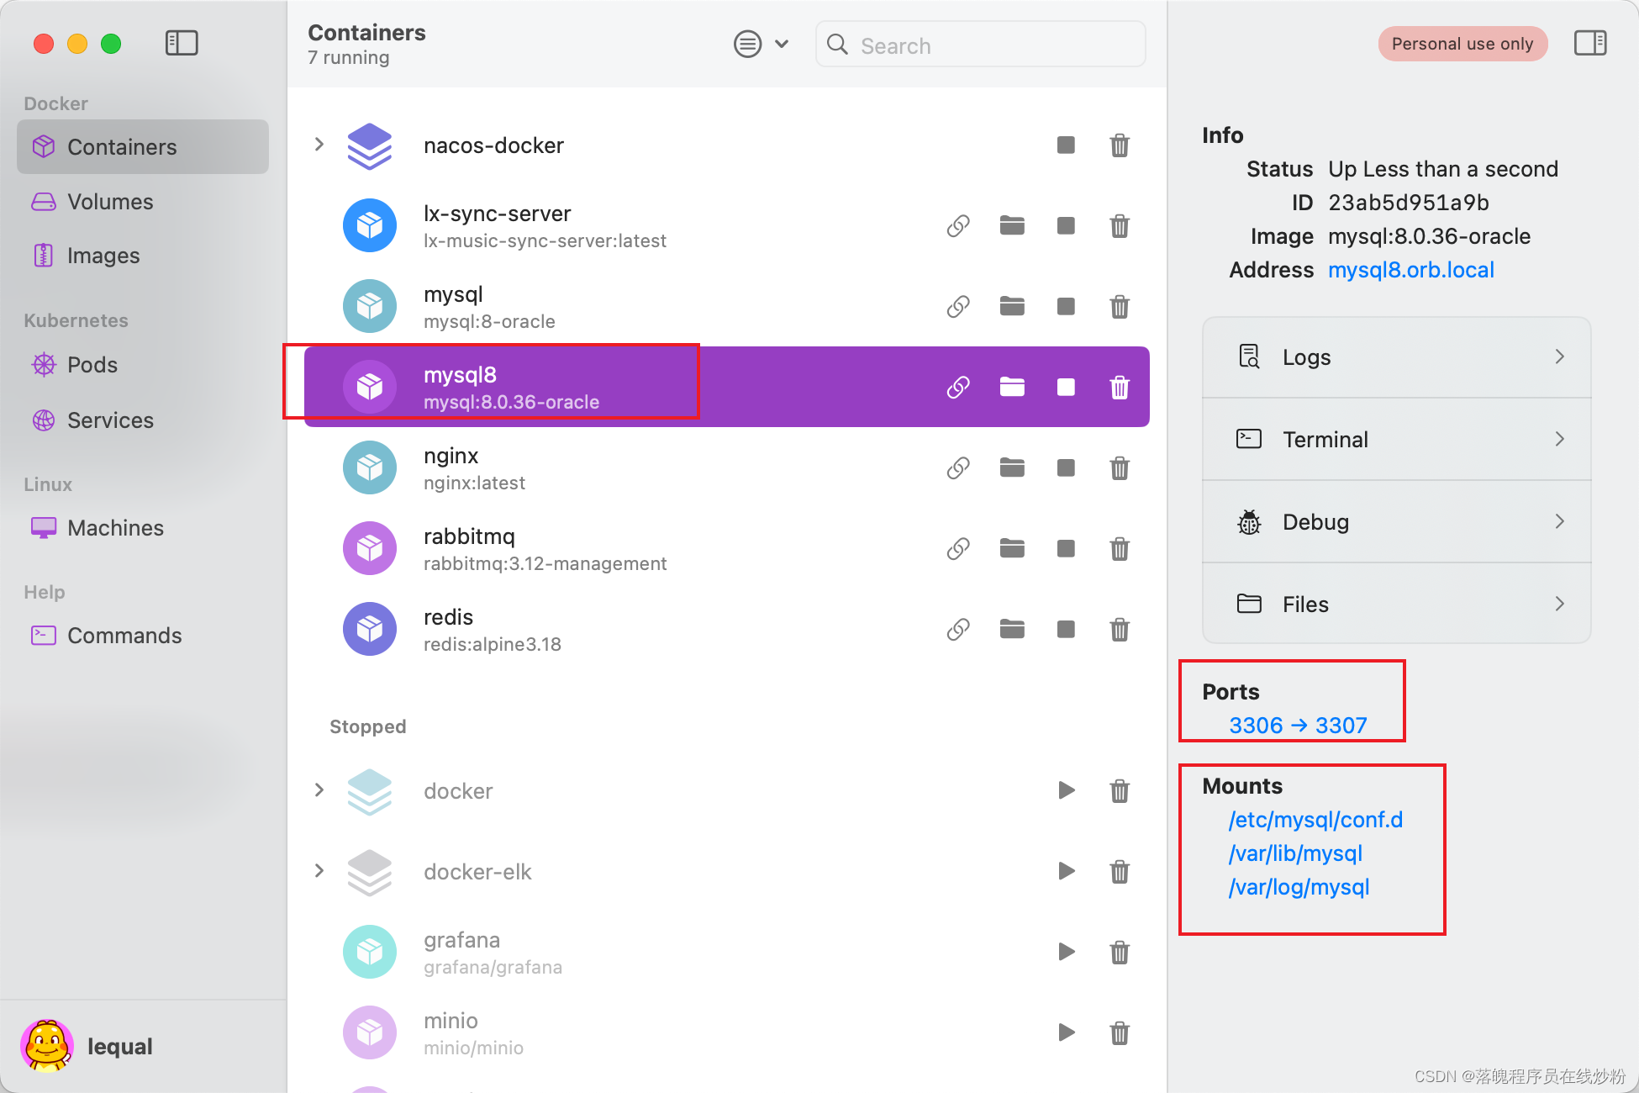Delete the stopped docker group
The image size is (1639, 1093).
tap(1120, 791)
